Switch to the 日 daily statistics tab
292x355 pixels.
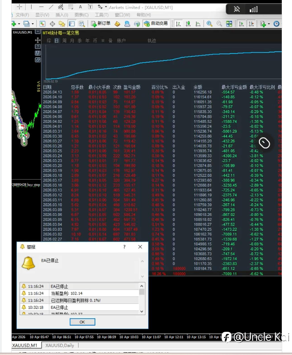tap(56, 40)
